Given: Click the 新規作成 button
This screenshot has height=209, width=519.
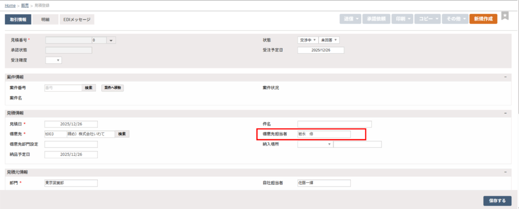Looking at the screenshot, I should point(483,19).
